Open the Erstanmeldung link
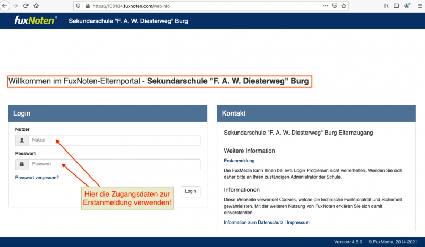 pyautogui.click(x=239, y=161)
